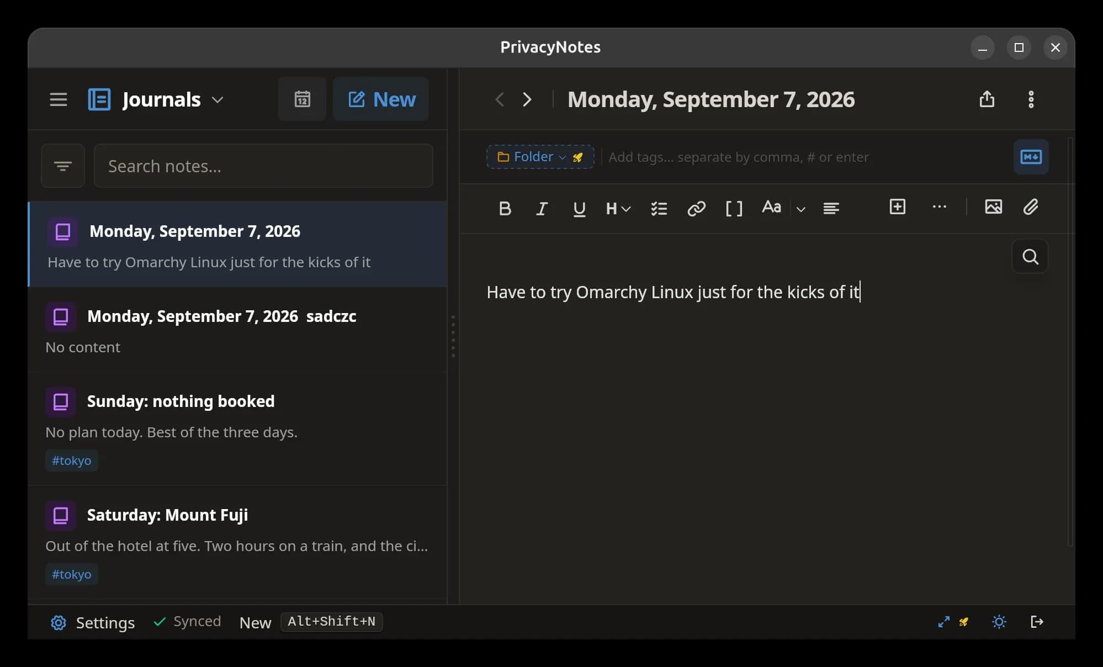Select the Omarchy Linux journal entry
The image size is (1103, 667).
point(238,245)
